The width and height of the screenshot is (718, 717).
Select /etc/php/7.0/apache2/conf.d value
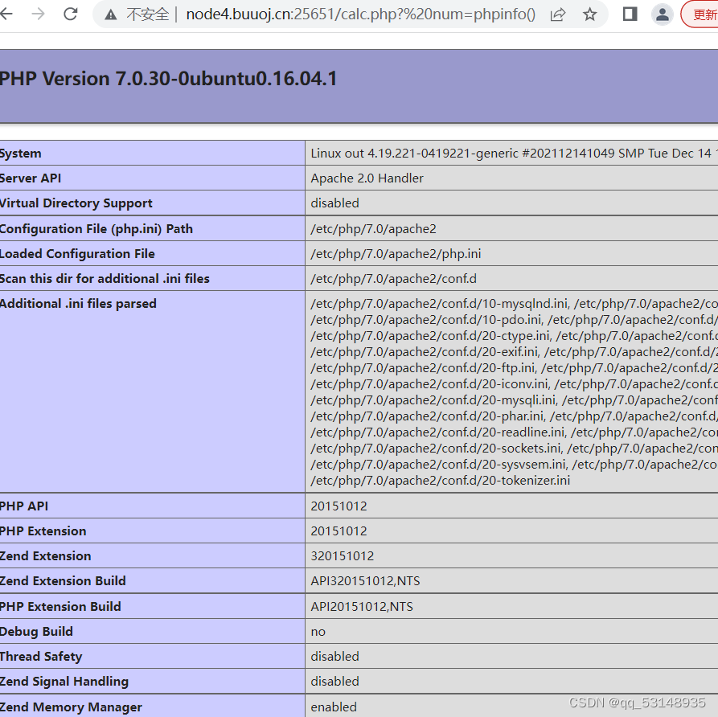click(393, 278)
